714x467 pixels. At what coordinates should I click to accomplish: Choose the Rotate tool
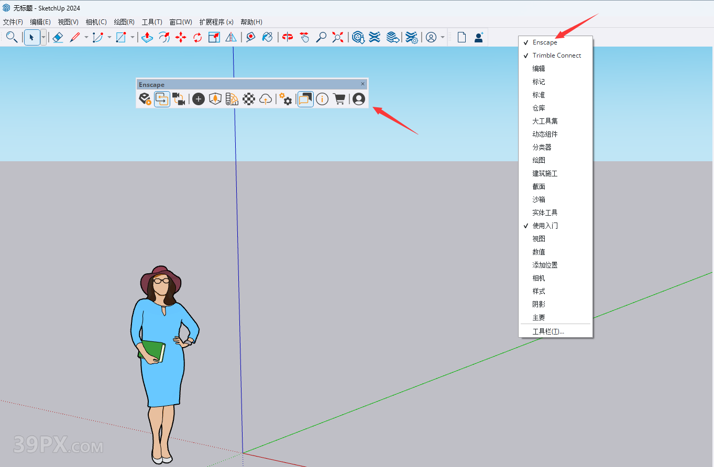click(x=197, y=37)
